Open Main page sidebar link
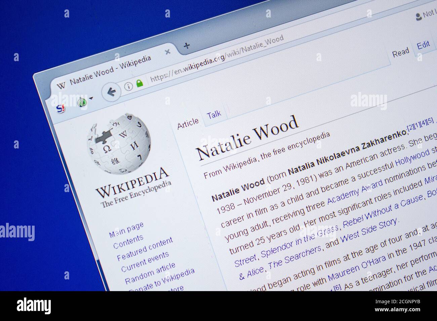Screen dimensions: 437x321 tap(126, 229)
